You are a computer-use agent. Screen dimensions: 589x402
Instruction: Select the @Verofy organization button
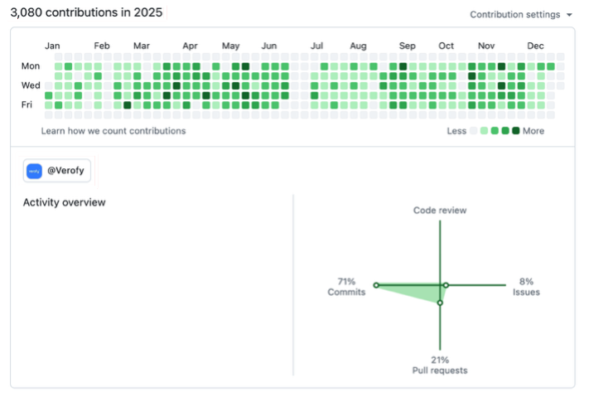tap(57, 171)
